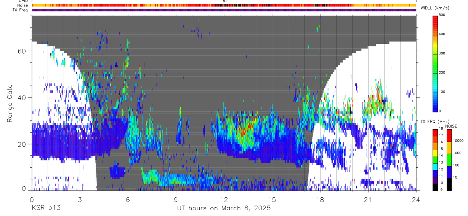Image resolution: width=468 pixels, height=216 pixels.
Task: Click the NOISE color scale bar
Action: [x=449, y=160]
